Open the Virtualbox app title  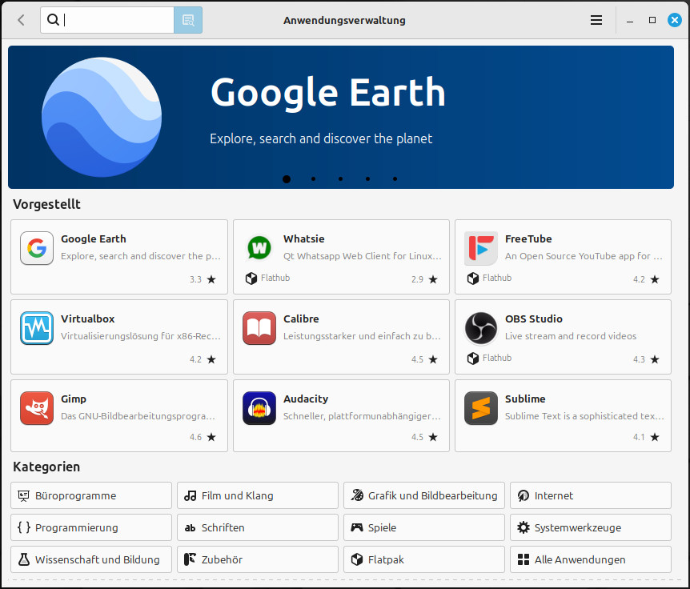[87, 319]
